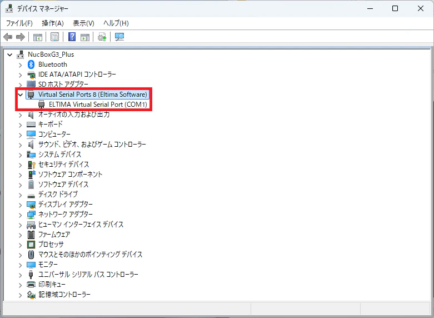The width and height of the screenshot is (434, 318).
Task: Open the ファイル(F) menu
Action: pyautogui.click(x=19, y=23)
